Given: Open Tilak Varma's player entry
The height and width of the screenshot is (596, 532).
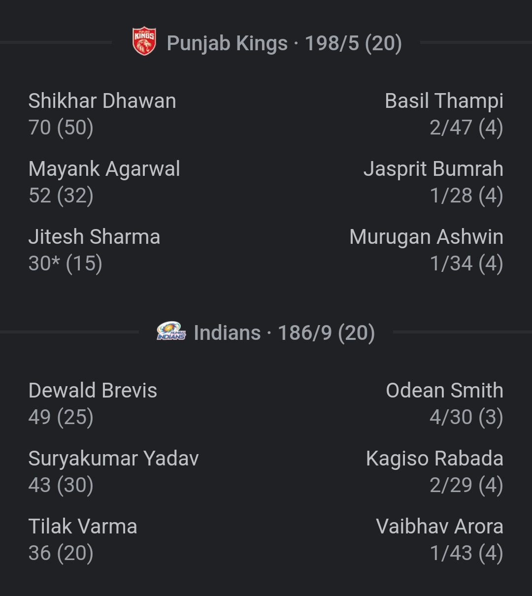Looking at the screenshot, I should point(83,527).
